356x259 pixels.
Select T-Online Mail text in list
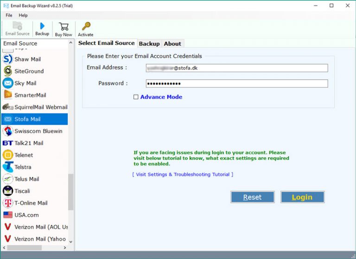click(31, 203)
